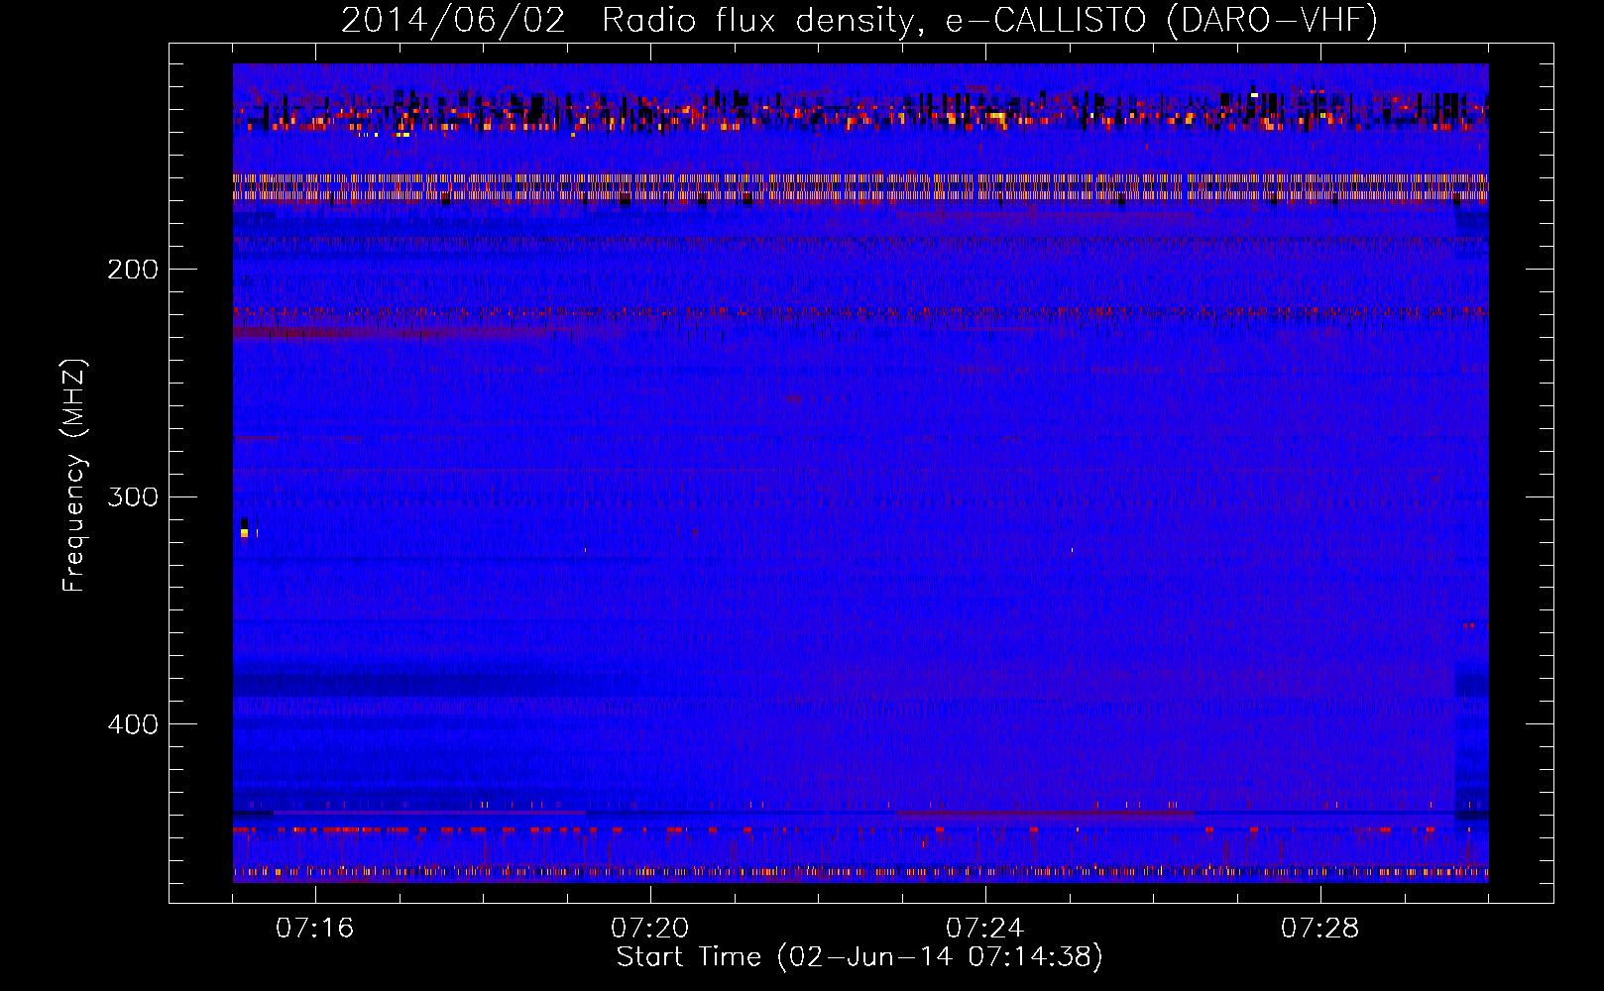Click the "Start Time (02-Jun-14 07:14:38)" label
The image size is (1604, 991).
coord(859,957)
